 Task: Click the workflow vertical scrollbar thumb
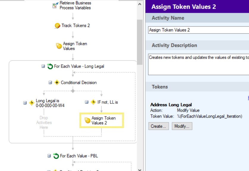(x=140, y=42)
